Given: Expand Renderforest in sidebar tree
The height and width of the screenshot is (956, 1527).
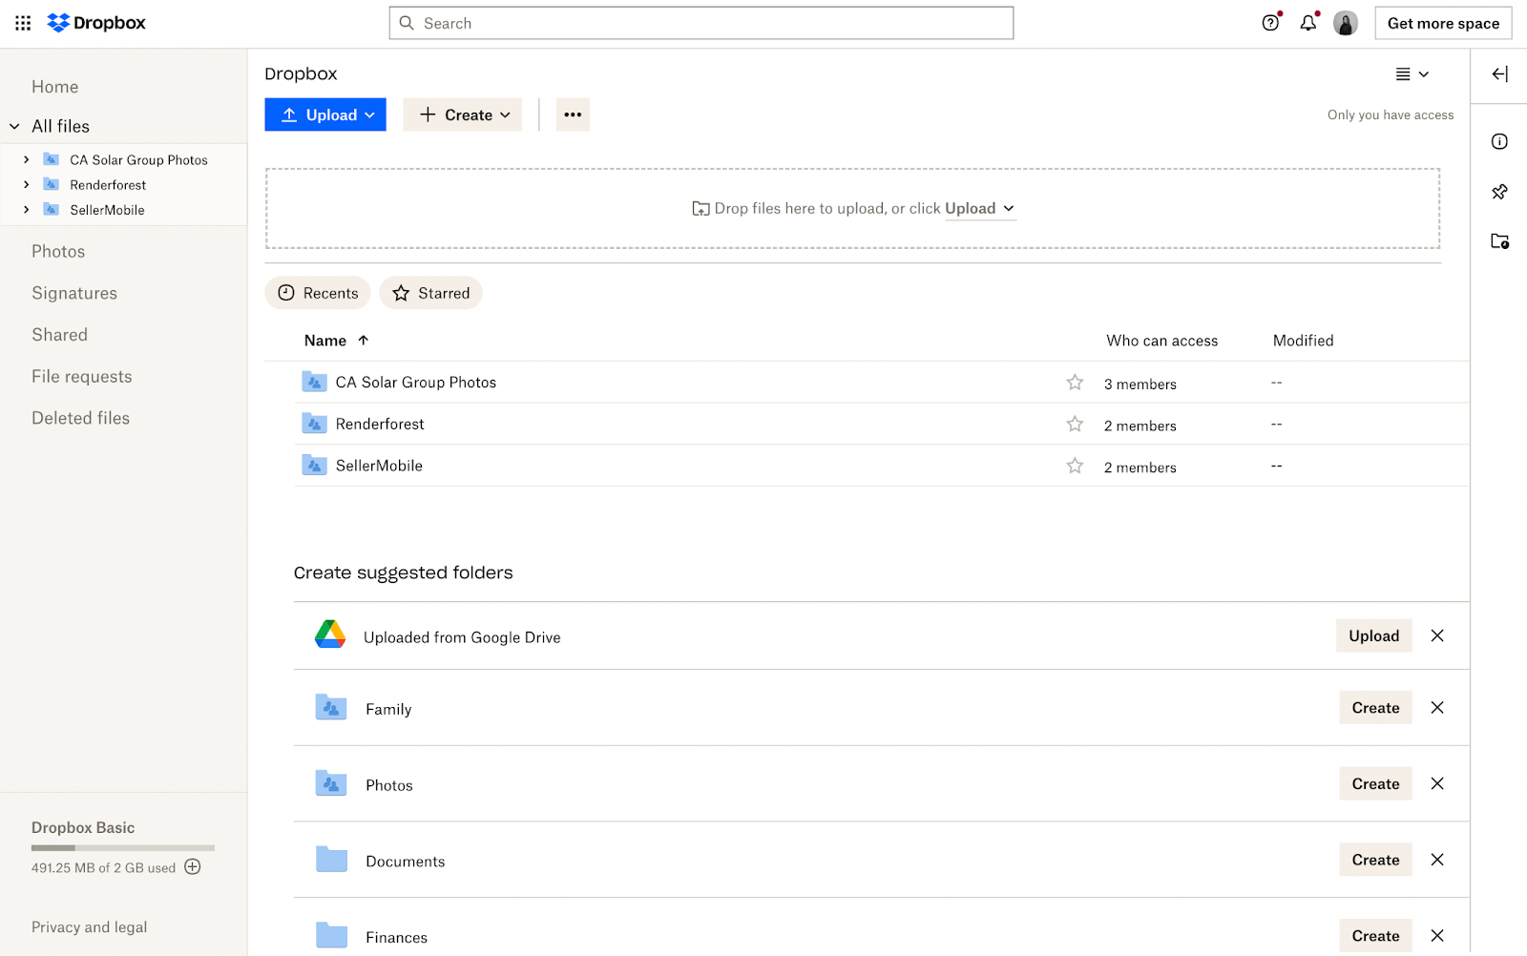Looking at the screenshot, I should tap(27, 184).
